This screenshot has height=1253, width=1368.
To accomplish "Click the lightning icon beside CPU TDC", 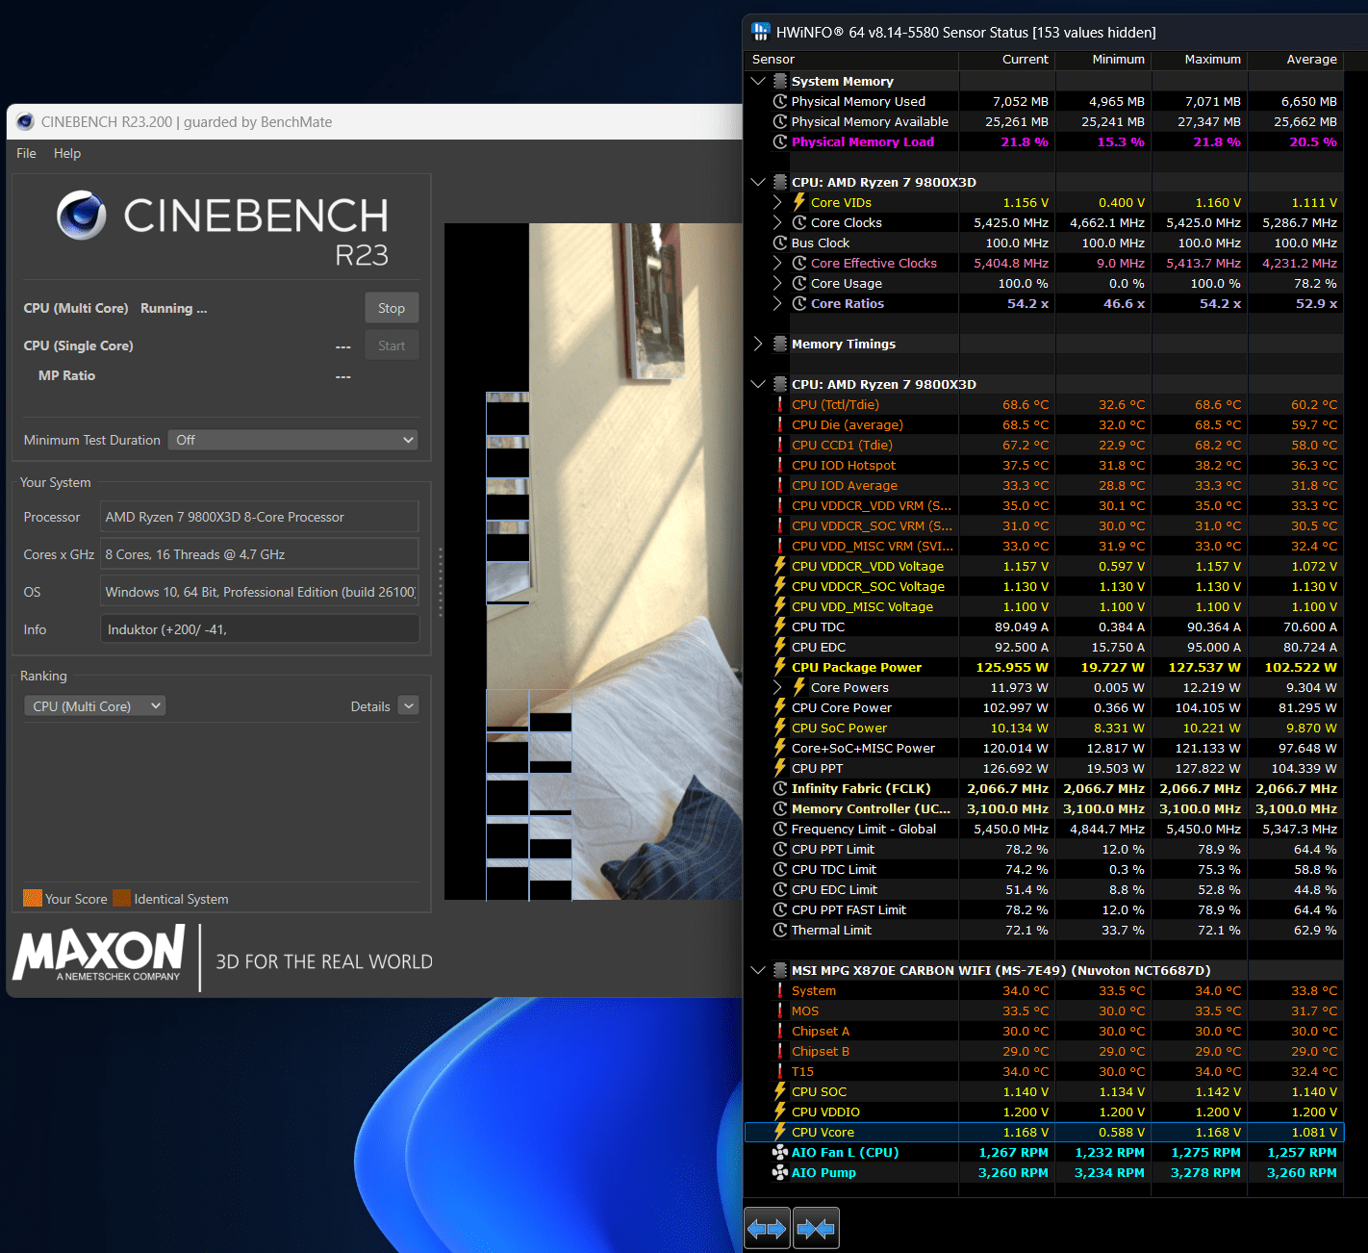I will pos(780,626).
